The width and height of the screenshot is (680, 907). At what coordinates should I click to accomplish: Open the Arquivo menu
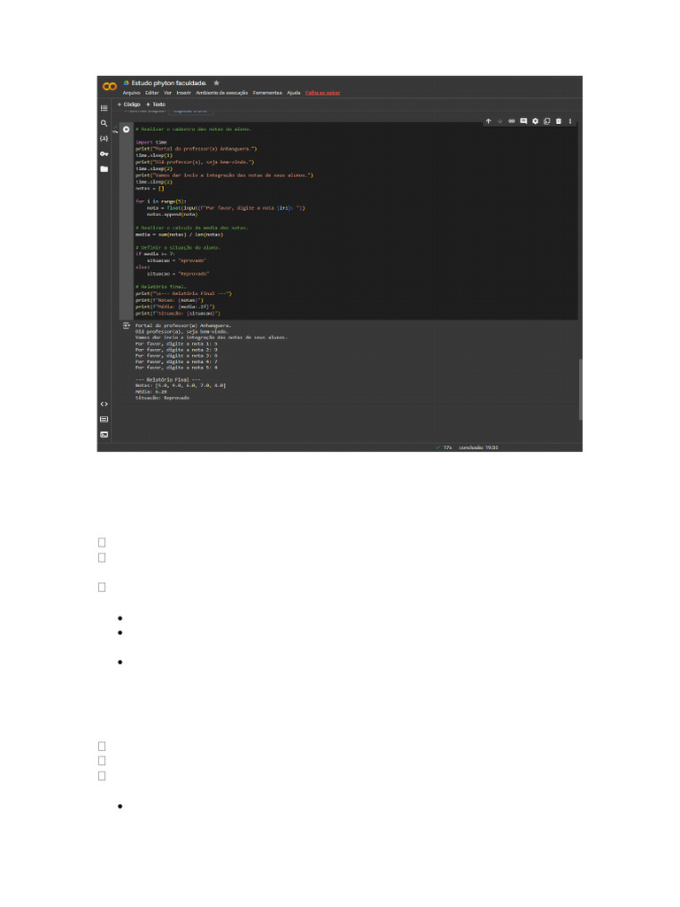[131, 93]
